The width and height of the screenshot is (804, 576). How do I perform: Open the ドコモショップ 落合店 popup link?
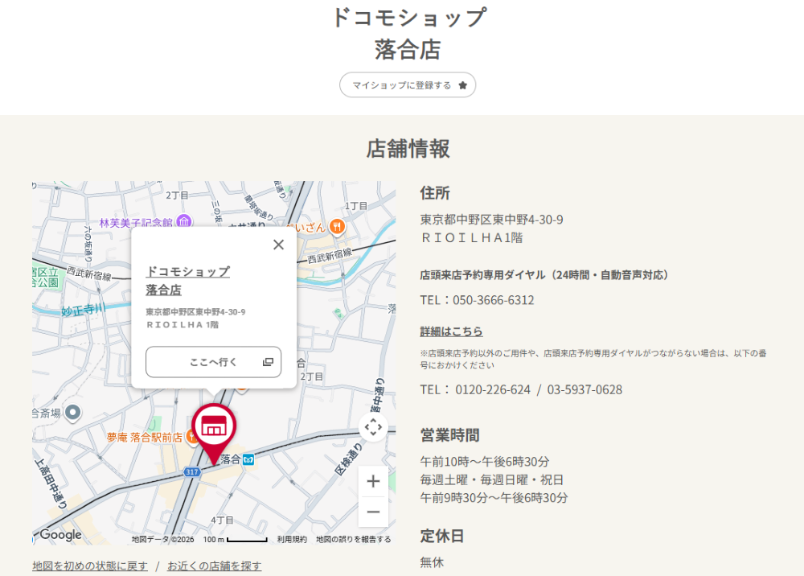(x=187, y=281)
